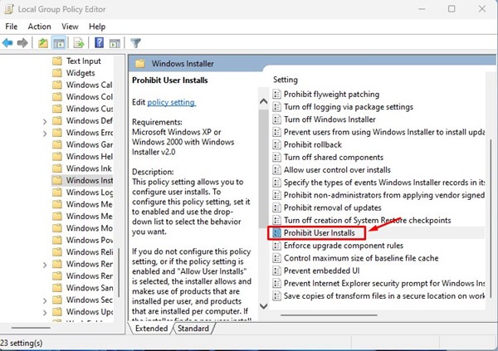Open the Action menu

click(39, 27)
